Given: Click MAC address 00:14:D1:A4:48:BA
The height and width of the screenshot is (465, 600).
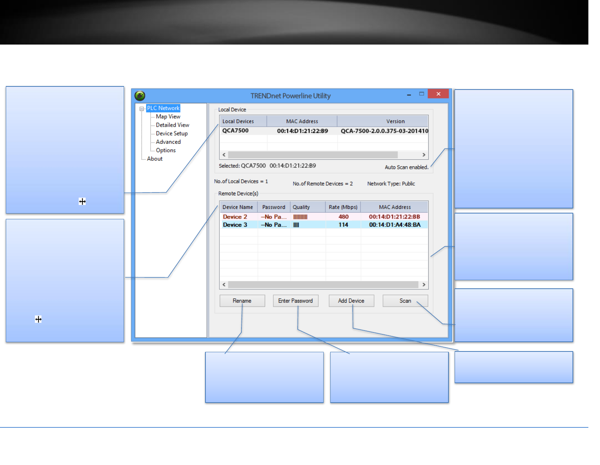Looking at the screenshot, I should coord(395,225).
